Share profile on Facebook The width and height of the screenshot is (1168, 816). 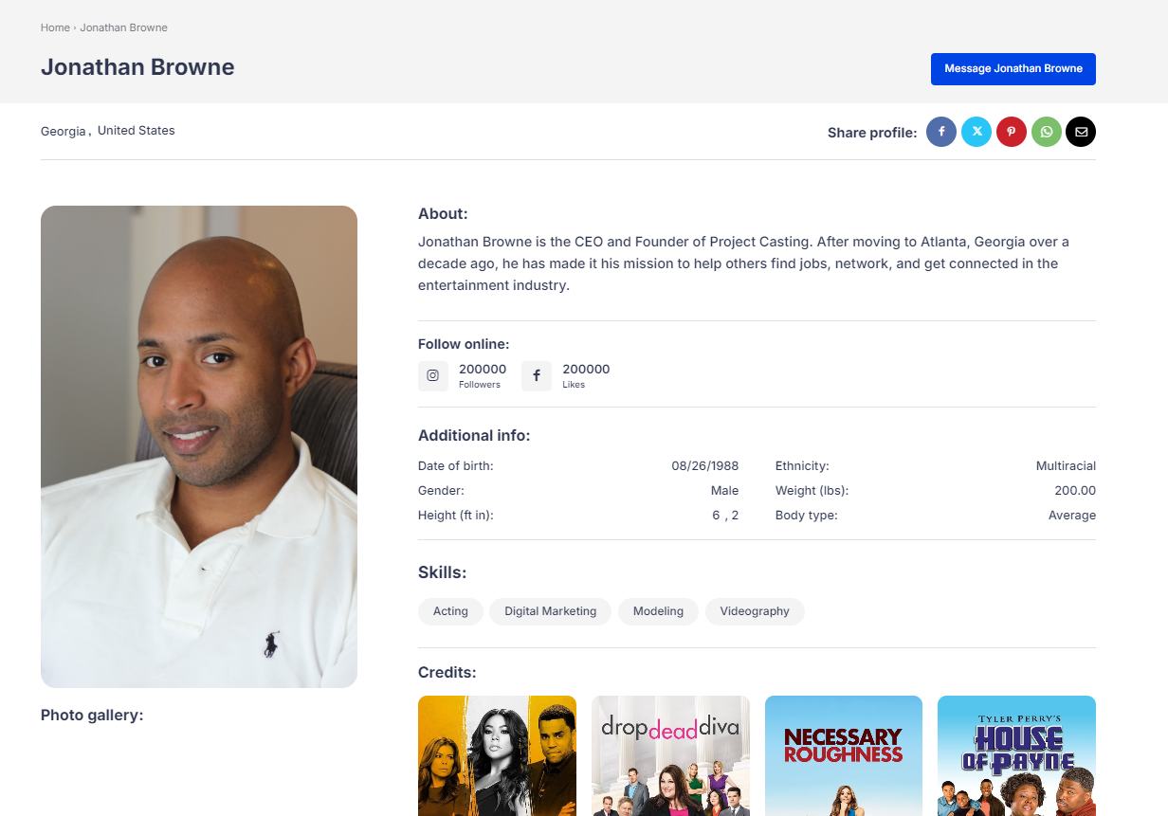pyautogui.click(x=940, y=132)
